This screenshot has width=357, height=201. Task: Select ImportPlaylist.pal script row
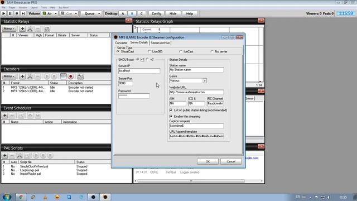[x=56, y=174]
